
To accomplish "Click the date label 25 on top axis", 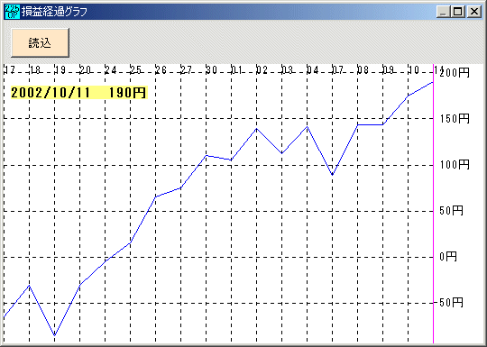I will (x=136, y=70).
